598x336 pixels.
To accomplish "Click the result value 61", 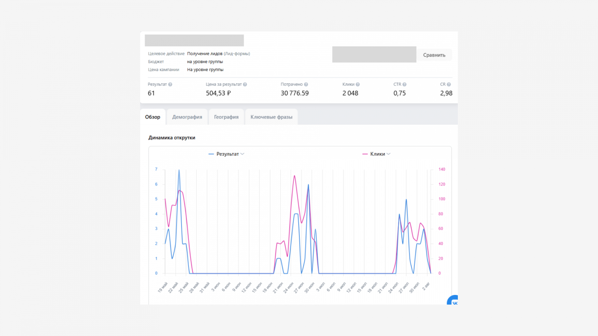I will click(x=151, y=93).
